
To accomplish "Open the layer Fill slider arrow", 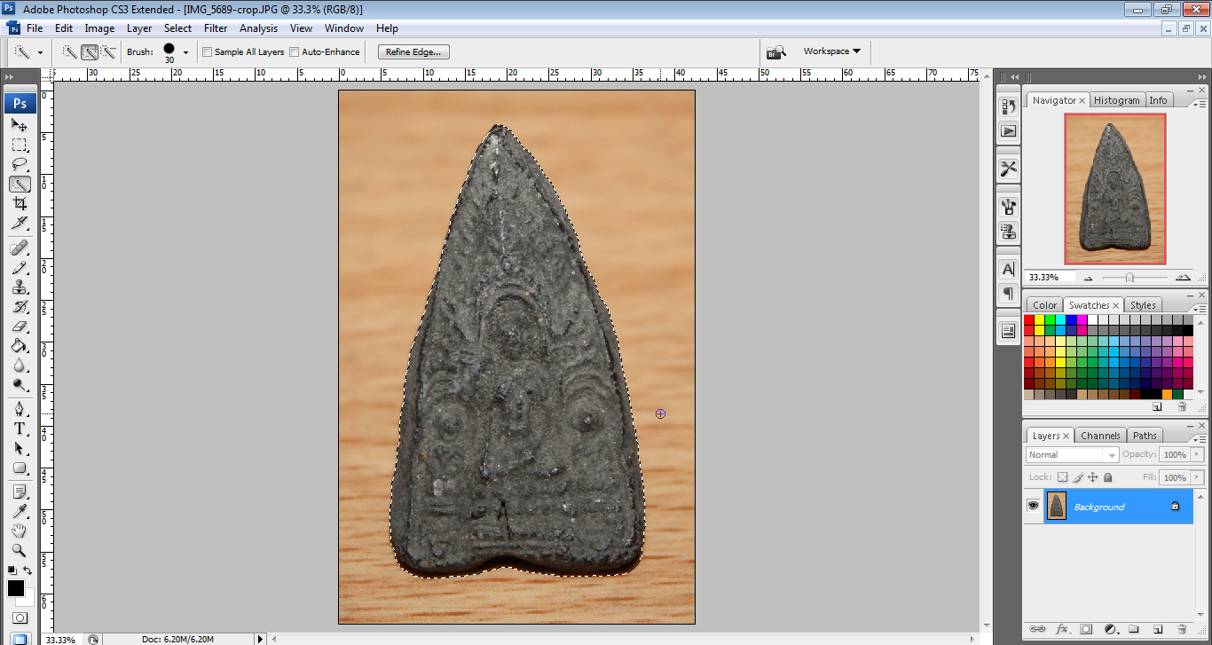I will point(1196,477).
